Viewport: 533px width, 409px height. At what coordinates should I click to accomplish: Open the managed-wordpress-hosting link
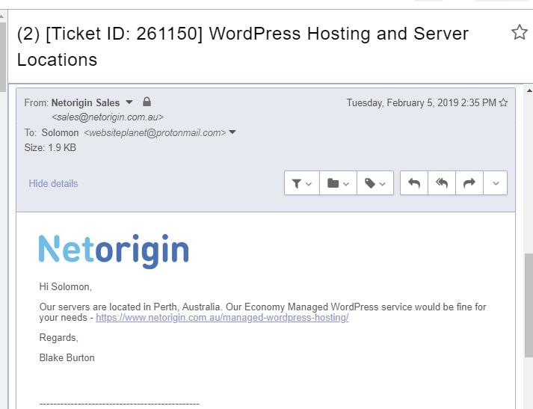tap(222, 318)
